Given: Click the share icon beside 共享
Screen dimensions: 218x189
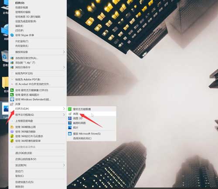Looking at the screenshot, I should (x=12, y=104).
